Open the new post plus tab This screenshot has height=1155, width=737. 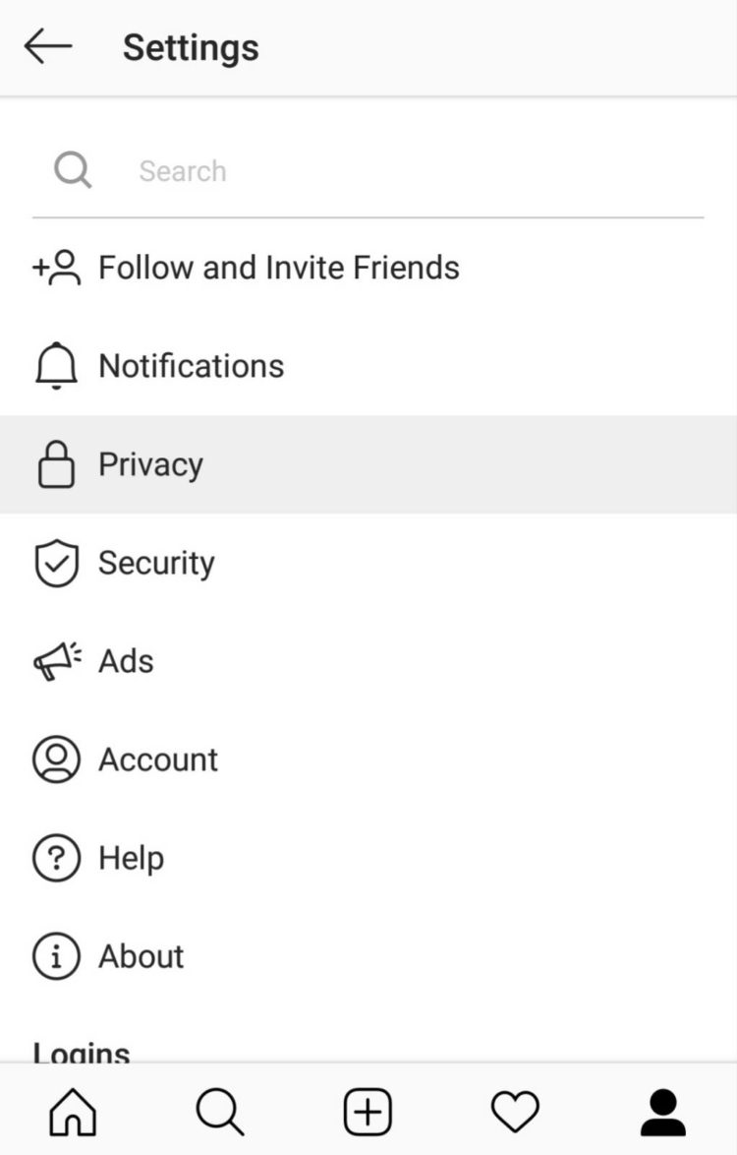(368, 1113)
